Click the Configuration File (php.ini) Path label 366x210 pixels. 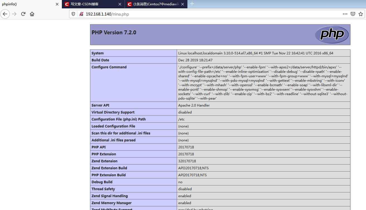(119, 119)
